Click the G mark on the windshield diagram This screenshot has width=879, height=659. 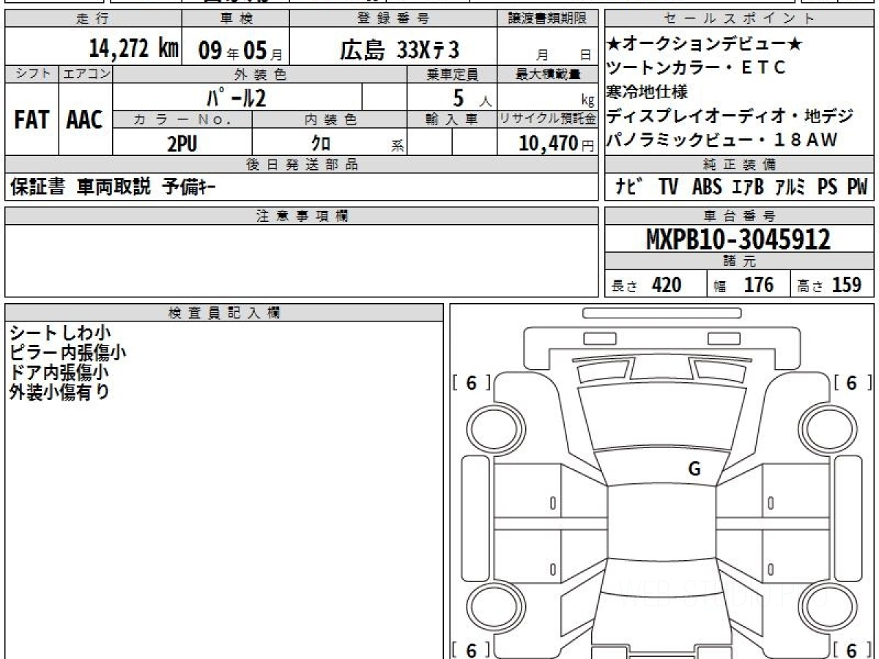(x=694, y=469)
